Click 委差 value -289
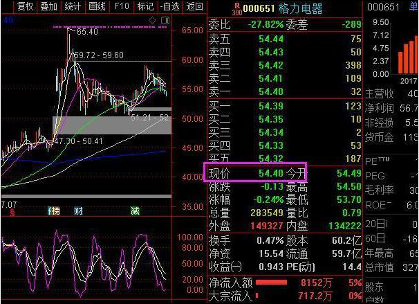 352,25
